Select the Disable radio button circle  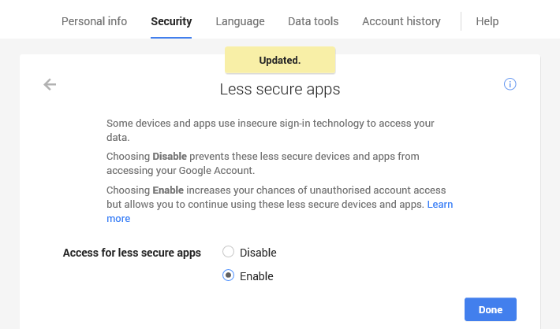click(229, 253)
